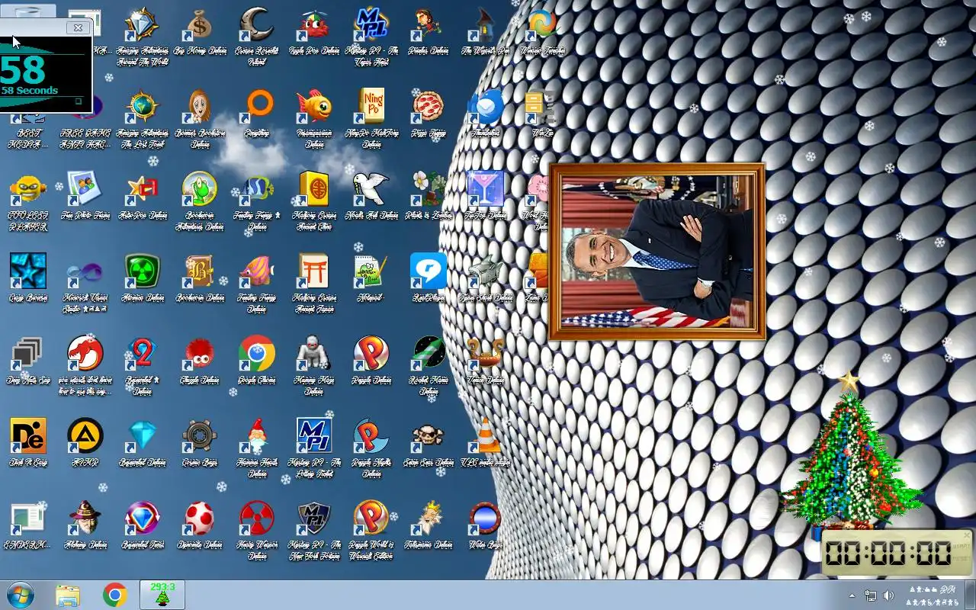Launch Heavy Weapon Deluxe red radiation icon
Viewport: 976px width, 610px height.
257,518
